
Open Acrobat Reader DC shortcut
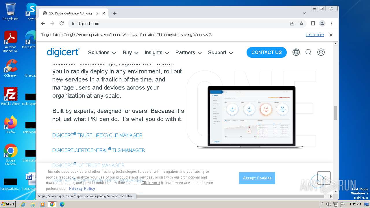10,42
